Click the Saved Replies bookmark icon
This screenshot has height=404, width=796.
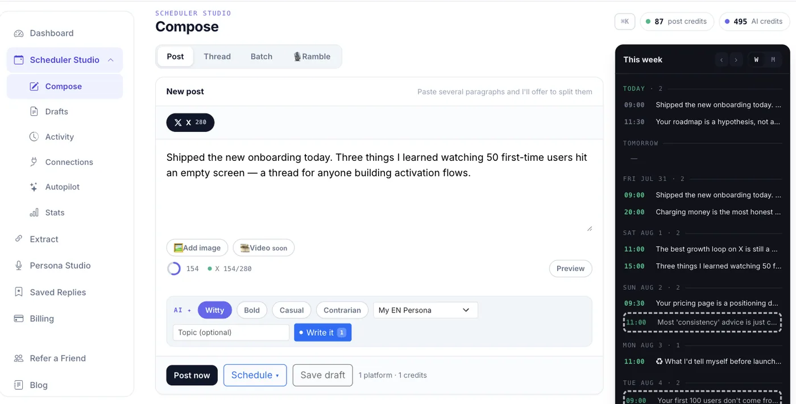click(19, 292)
